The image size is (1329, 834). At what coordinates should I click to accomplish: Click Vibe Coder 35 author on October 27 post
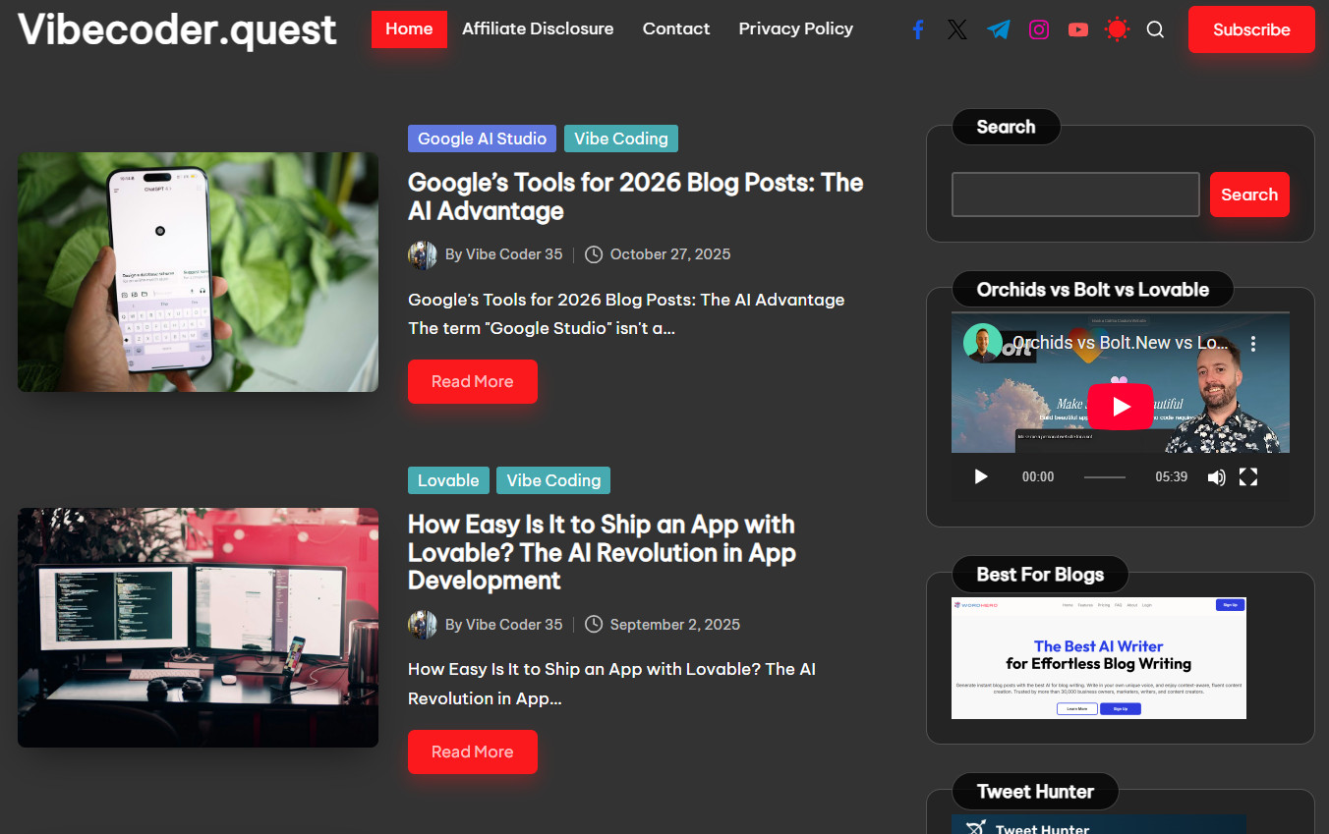[x=514, y=254]
